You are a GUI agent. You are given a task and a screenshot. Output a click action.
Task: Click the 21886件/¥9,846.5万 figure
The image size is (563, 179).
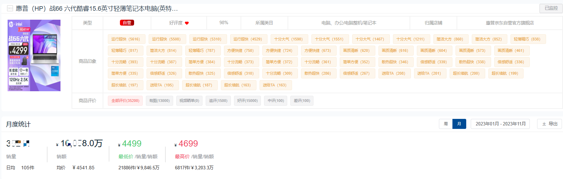(x=139, y=168)
